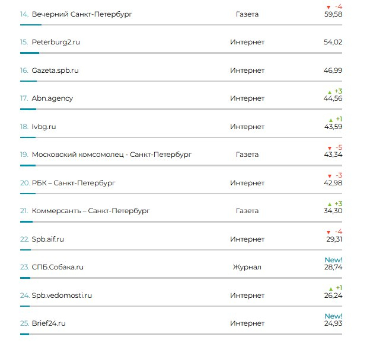Click the red down arrow for Московский комсомолец

pyautogui.click(x=330, y=148)
